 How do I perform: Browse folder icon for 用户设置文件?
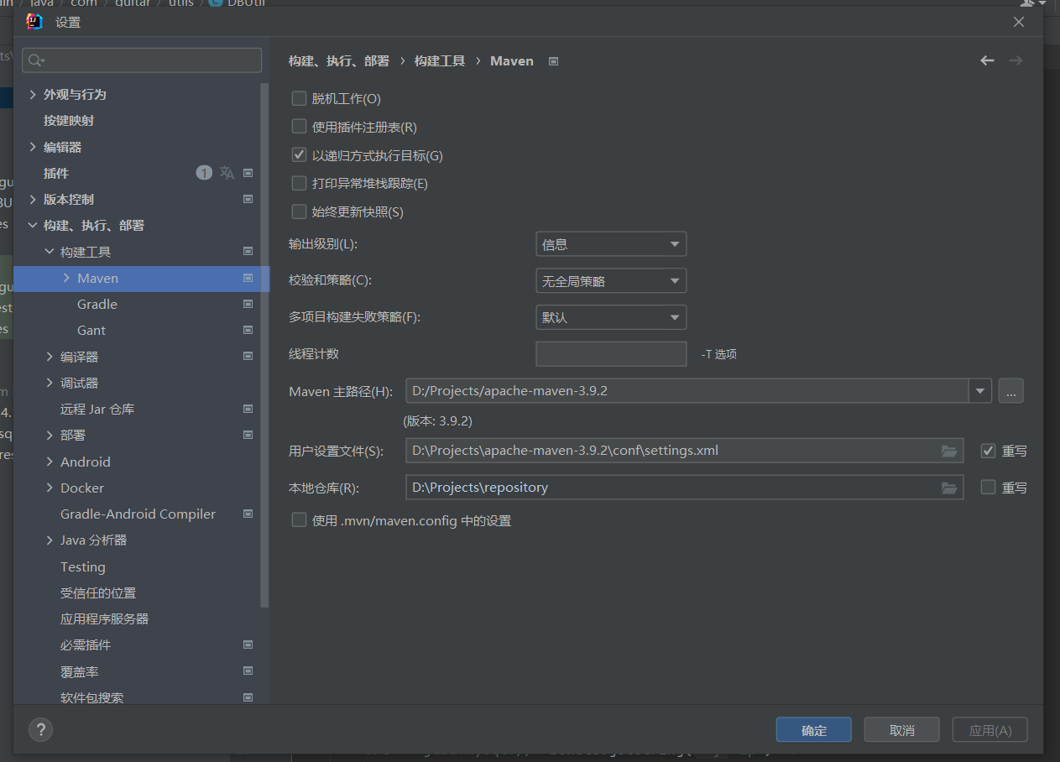pyautogui.click(x=949, y=451)
